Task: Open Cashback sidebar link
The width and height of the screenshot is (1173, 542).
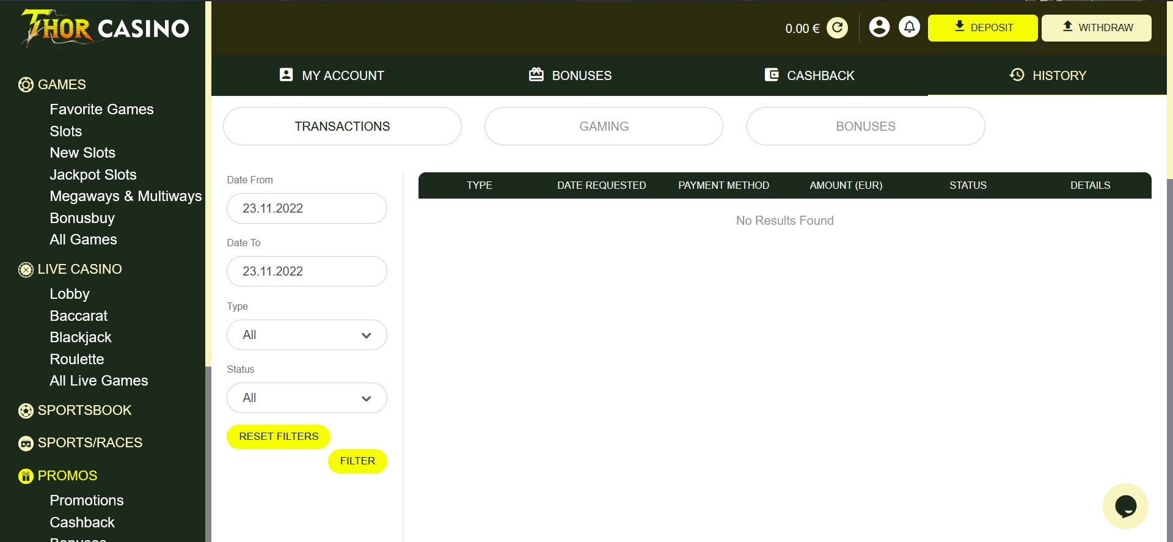Action: (82, 522)
